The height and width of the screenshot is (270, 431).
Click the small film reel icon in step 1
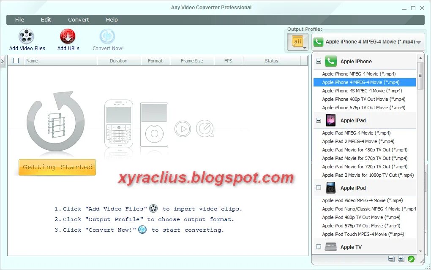coord(153,208)
